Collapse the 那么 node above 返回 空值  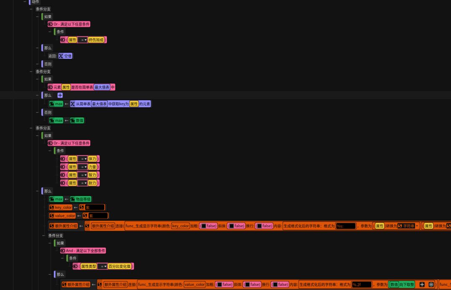38,48
